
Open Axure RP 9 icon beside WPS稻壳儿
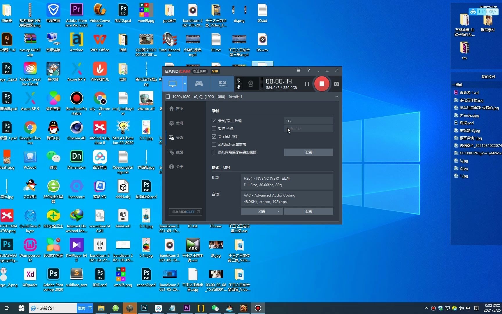click(x=76, y=72)
